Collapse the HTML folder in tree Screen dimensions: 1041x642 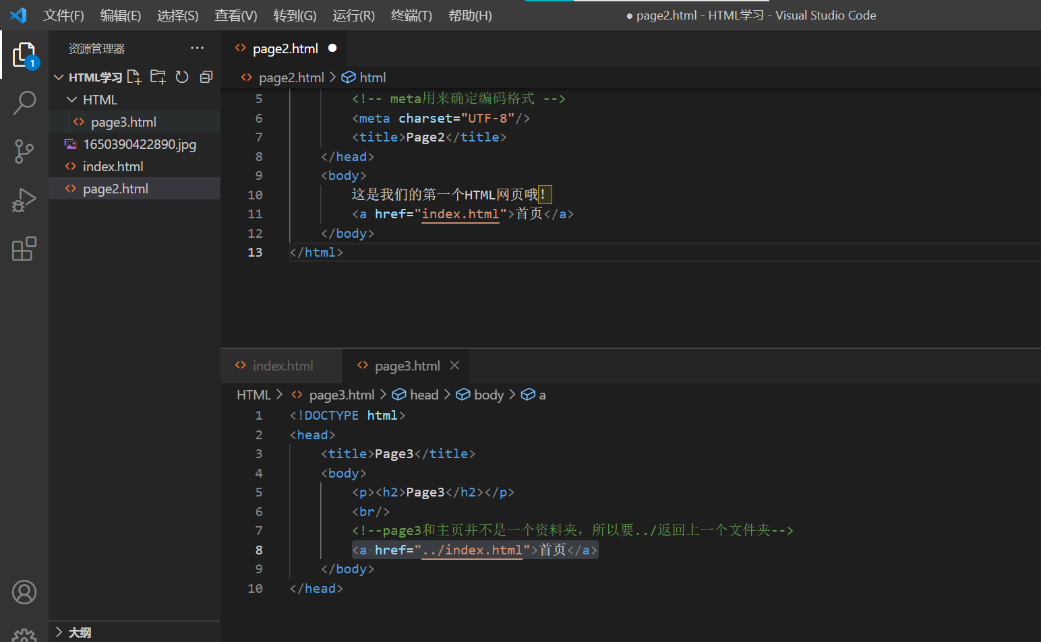click(x=72, y=100)
